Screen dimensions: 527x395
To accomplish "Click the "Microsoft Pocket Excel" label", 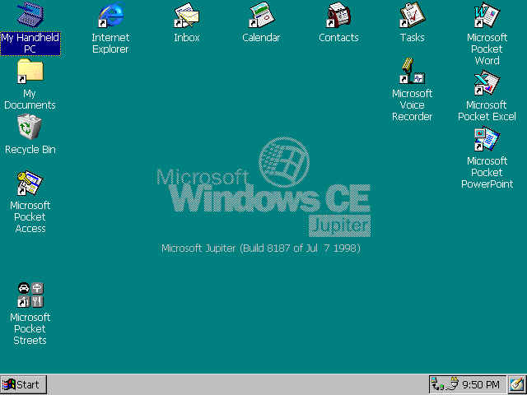I will coord(487,111).
